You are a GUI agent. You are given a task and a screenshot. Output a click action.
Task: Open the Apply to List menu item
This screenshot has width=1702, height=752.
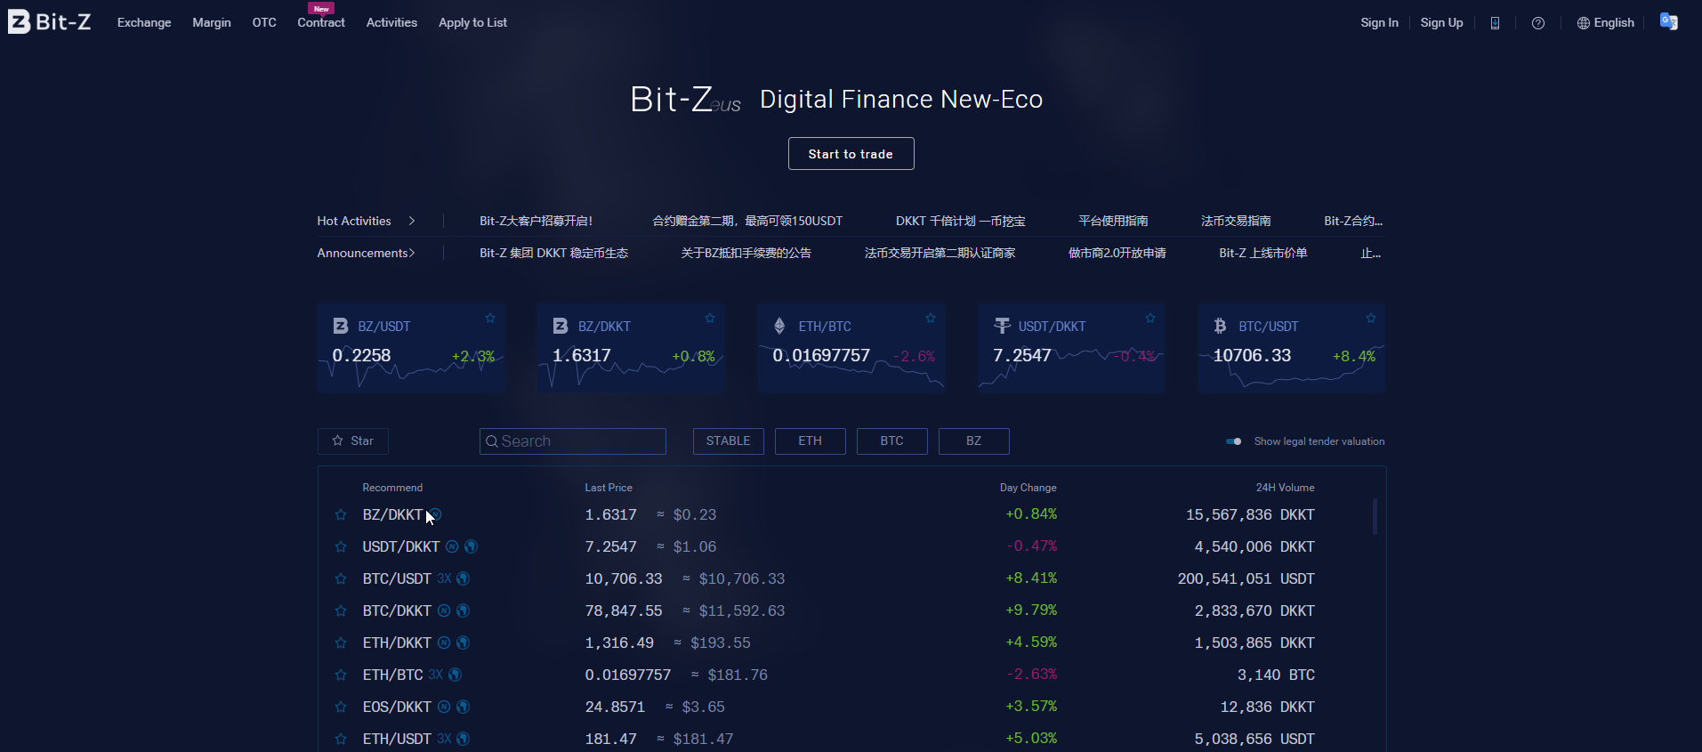tap(472, 23)
